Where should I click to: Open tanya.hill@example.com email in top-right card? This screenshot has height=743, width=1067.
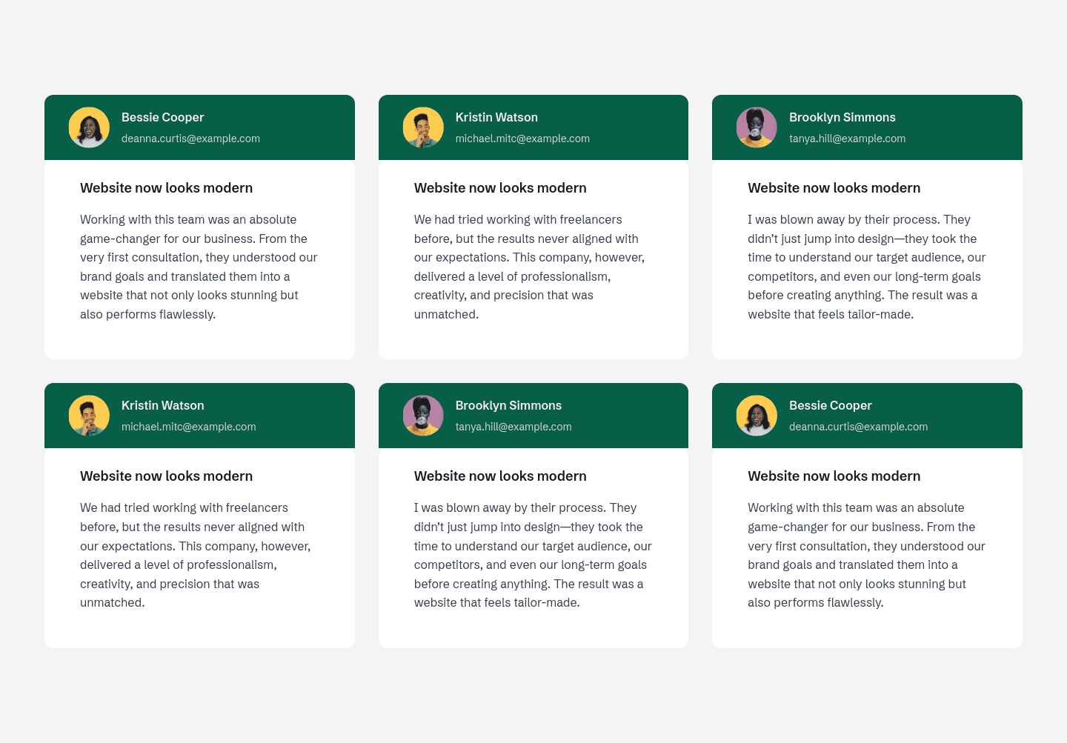[x=847, y=139]
